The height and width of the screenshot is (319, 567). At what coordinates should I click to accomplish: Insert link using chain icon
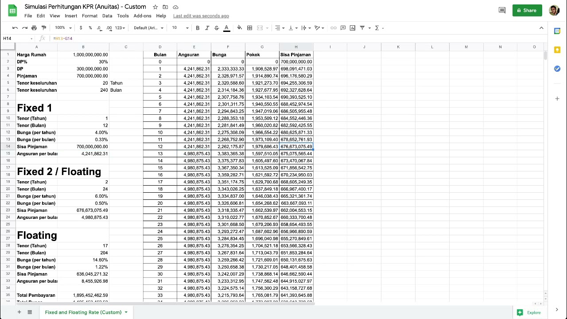pos(334,28)
